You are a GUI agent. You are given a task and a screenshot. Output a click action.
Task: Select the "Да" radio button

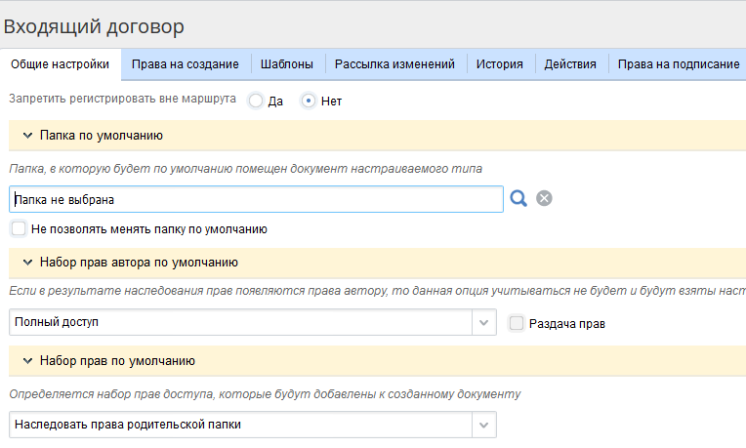coord(256,101)
